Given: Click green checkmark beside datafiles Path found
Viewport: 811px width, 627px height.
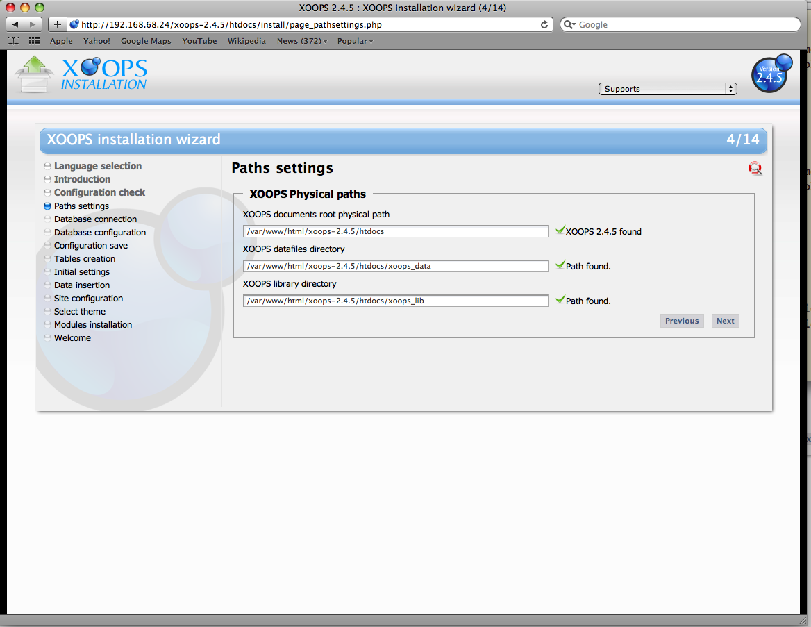Looking at the screenshot, I should (x=560, y=265).
